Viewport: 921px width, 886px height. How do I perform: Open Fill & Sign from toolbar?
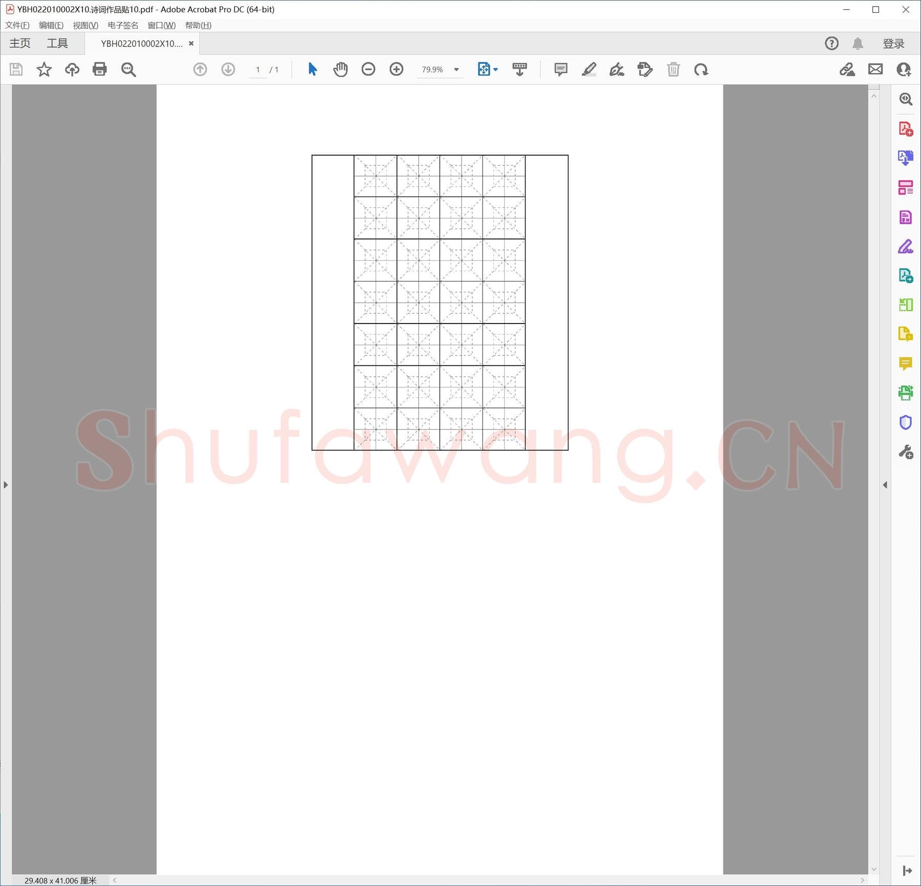coord(847,69)
